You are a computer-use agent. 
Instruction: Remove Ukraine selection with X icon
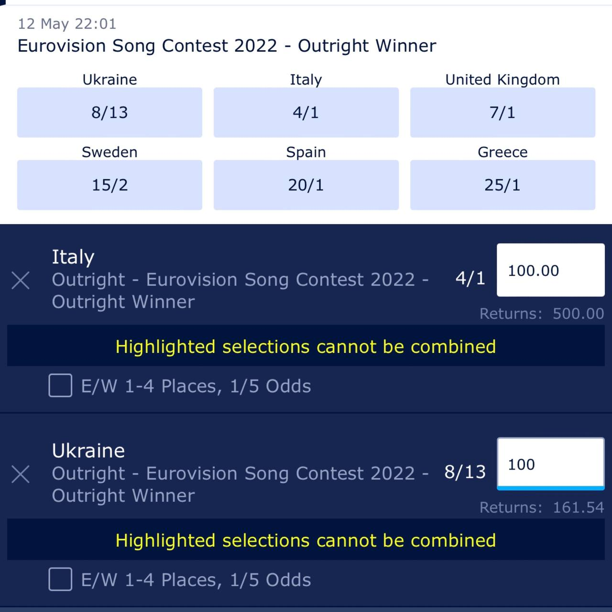[x=21, y=474]
